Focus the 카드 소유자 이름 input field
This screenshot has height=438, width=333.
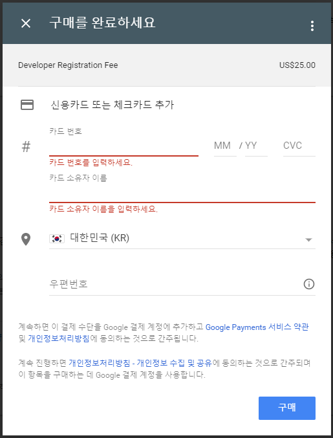(182, 193)
